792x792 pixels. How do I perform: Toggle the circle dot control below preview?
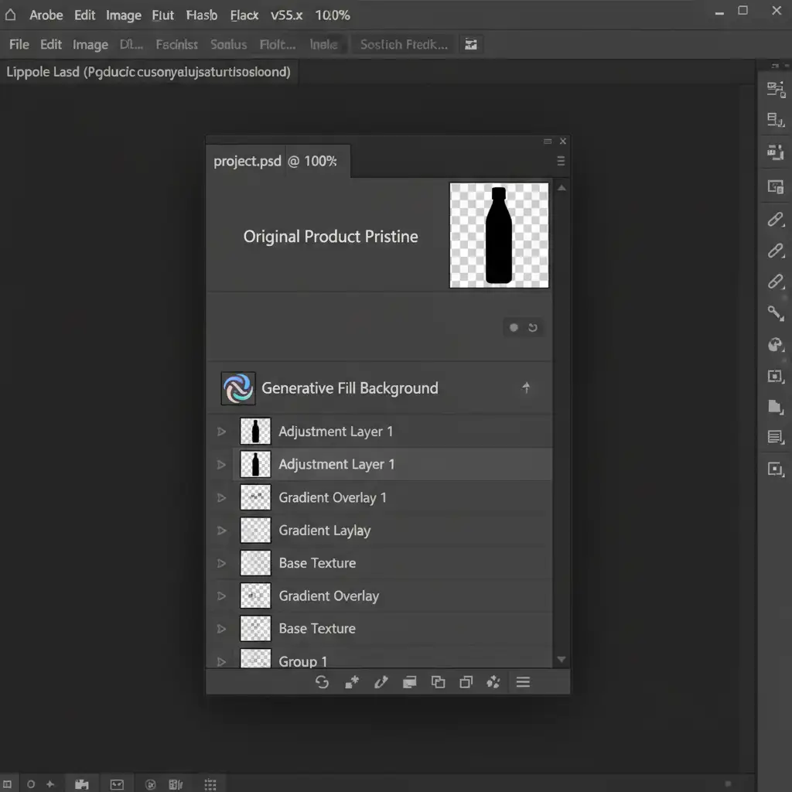point(514,328)
